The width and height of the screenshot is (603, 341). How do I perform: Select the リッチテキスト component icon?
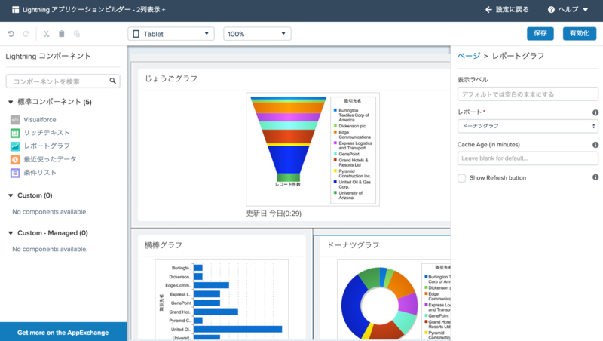coord(15,134)
